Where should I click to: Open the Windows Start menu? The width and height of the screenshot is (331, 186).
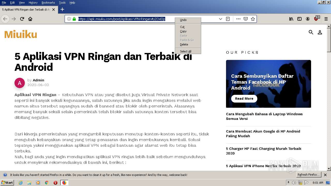7,182
